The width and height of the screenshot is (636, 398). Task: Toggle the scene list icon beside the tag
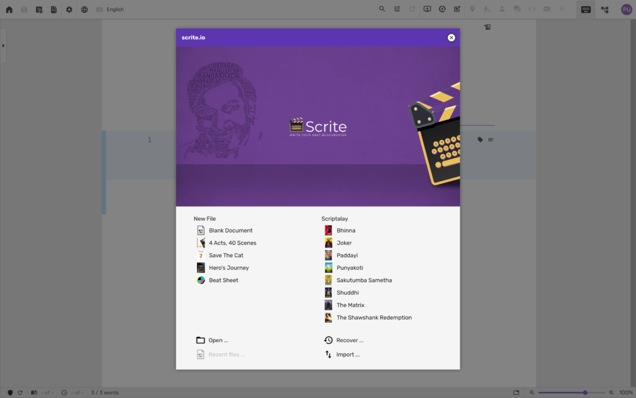(490, 139)
